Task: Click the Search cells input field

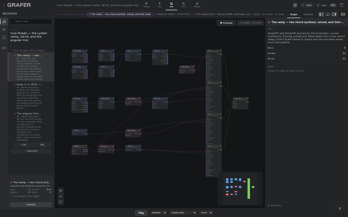Action: (x=31, y=21)
